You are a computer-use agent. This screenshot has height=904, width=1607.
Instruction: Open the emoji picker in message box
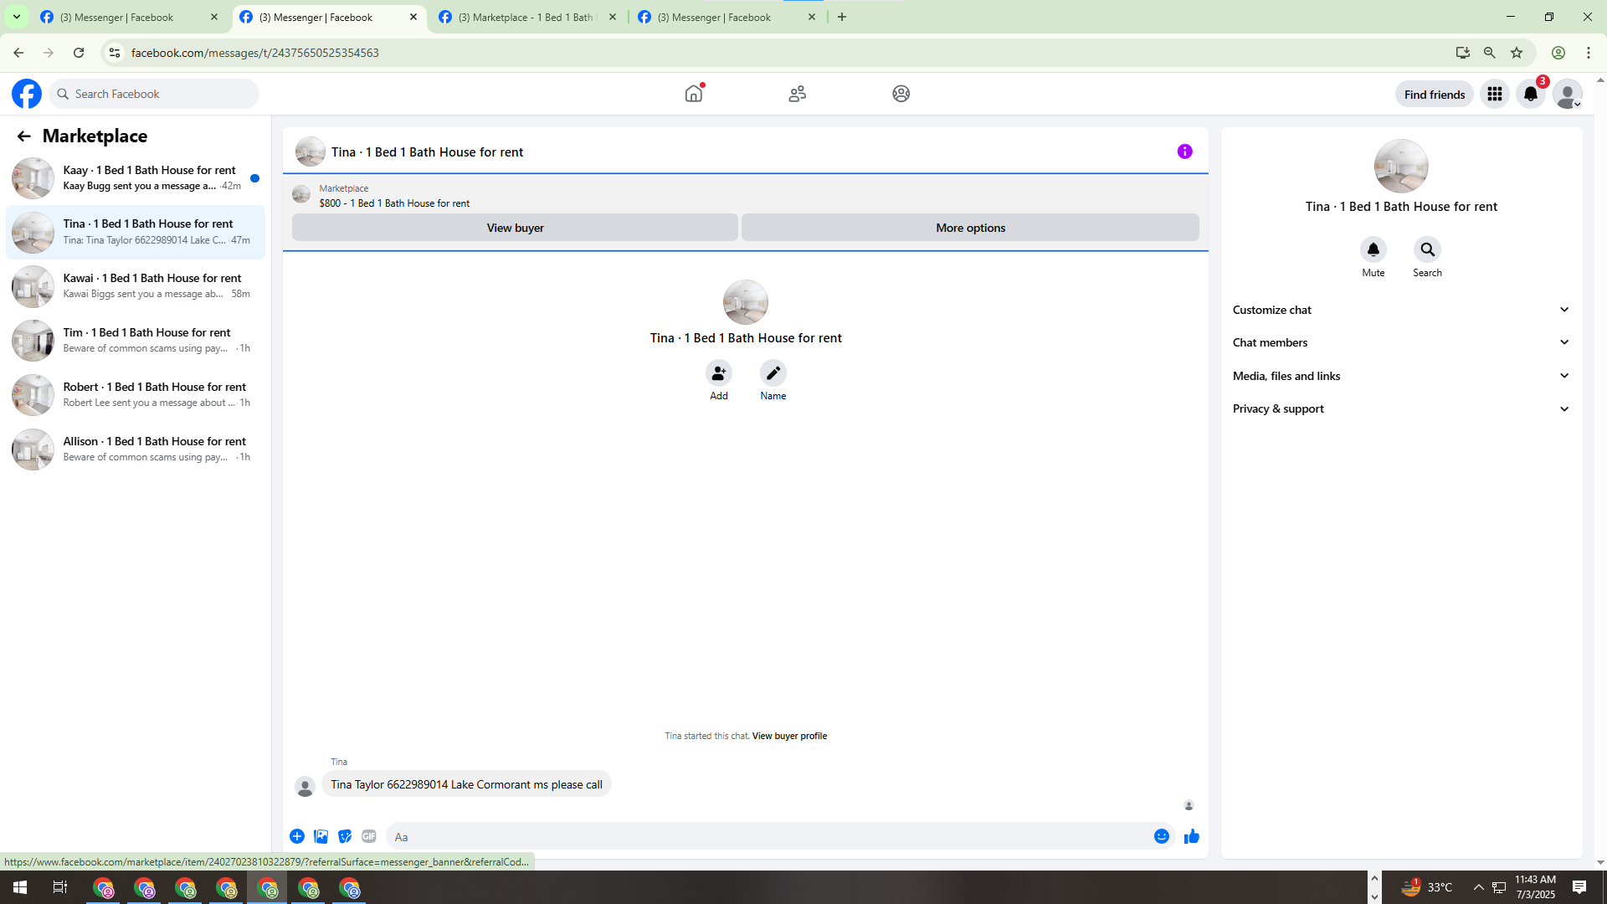[1161, 836]
